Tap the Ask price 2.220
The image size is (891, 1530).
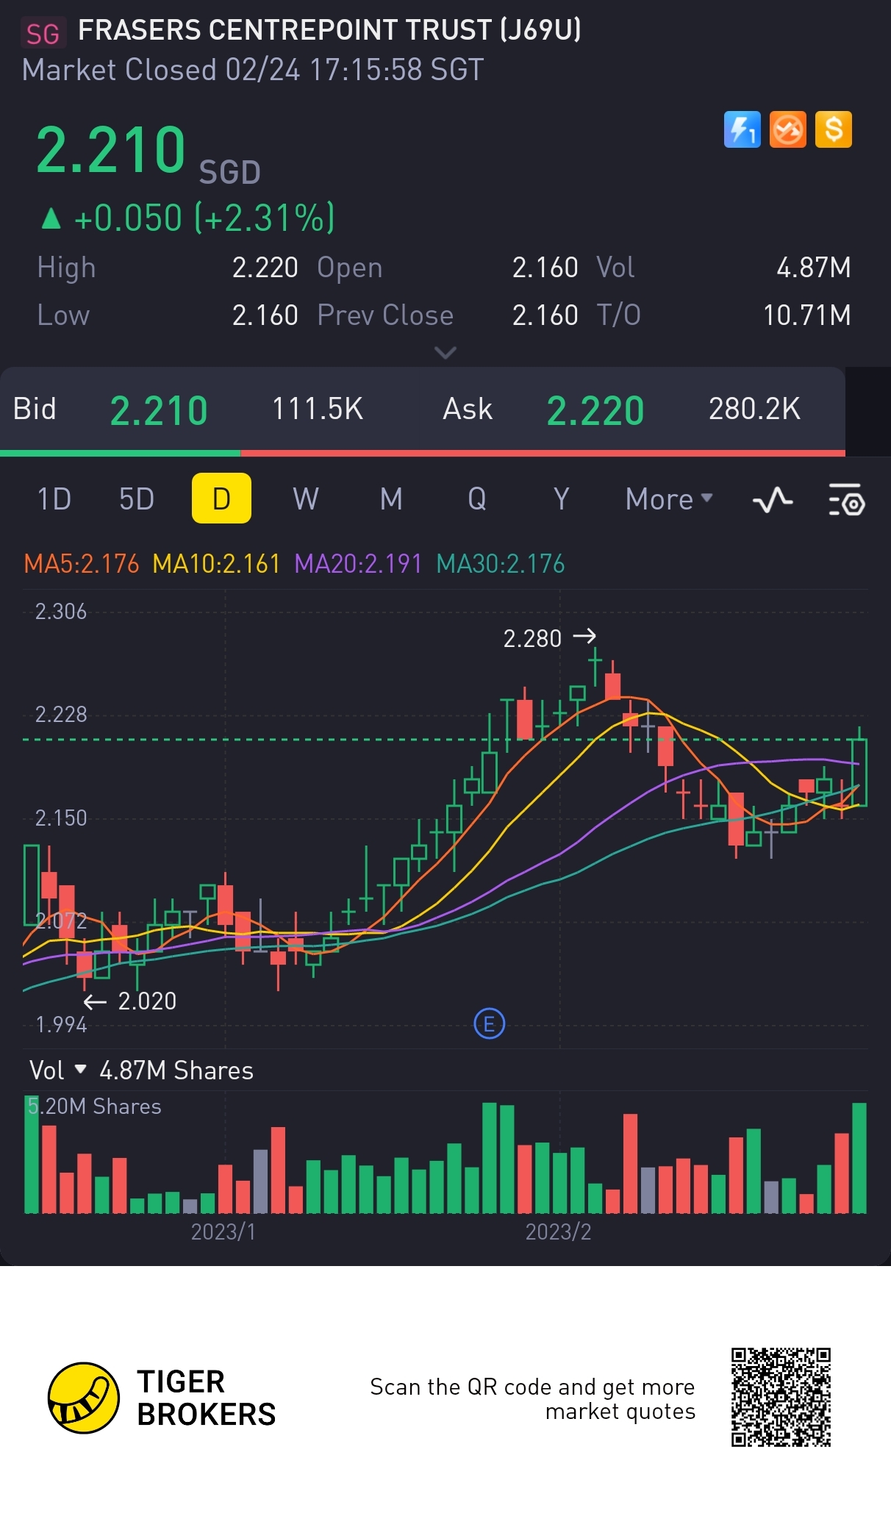595,410
